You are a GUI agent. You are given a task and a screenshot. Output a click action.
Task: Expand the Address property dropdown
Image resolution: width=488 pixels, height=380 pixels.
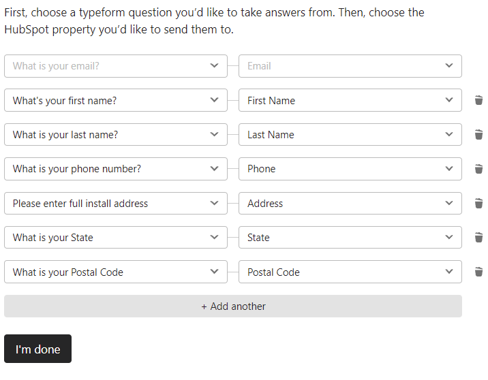350,203
